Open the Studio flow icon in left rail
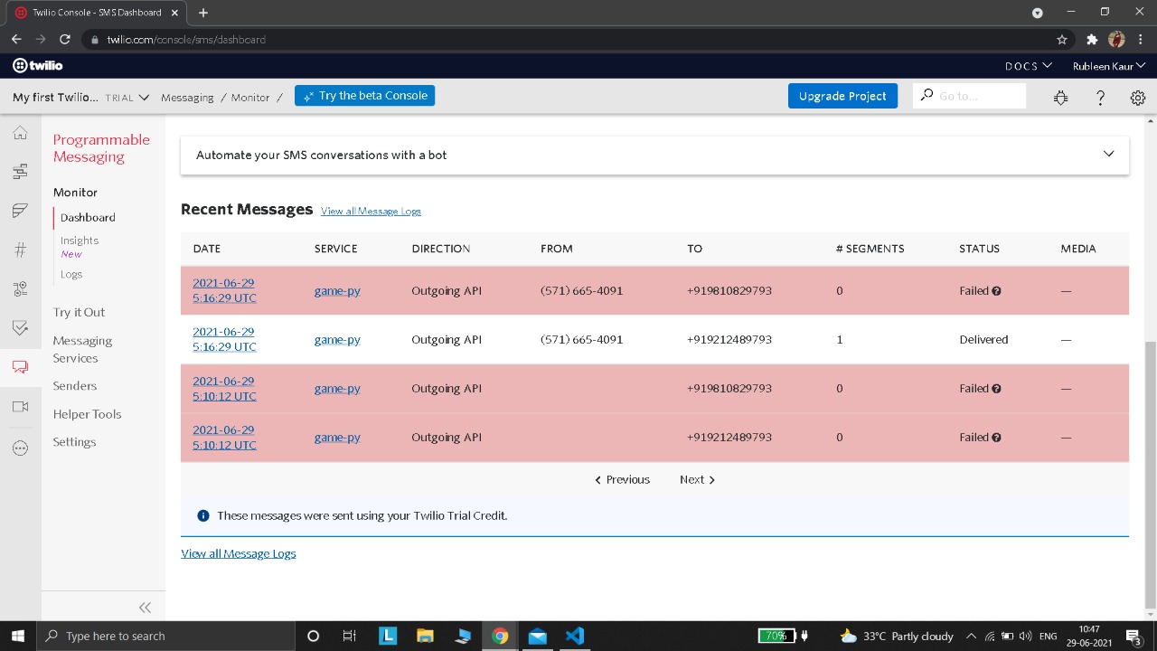Viewport: 1157px width, 651px height. pos(20,172)
